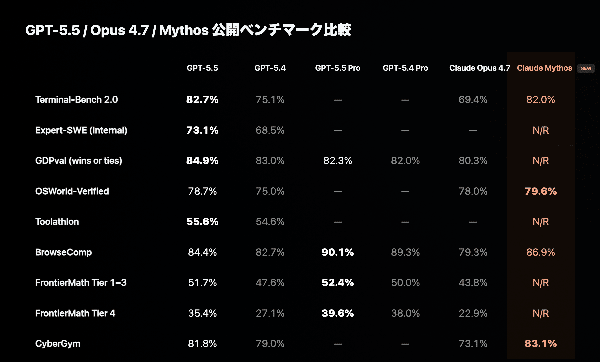Click the Expert-SWE (Internal) row label

(81, 130)
